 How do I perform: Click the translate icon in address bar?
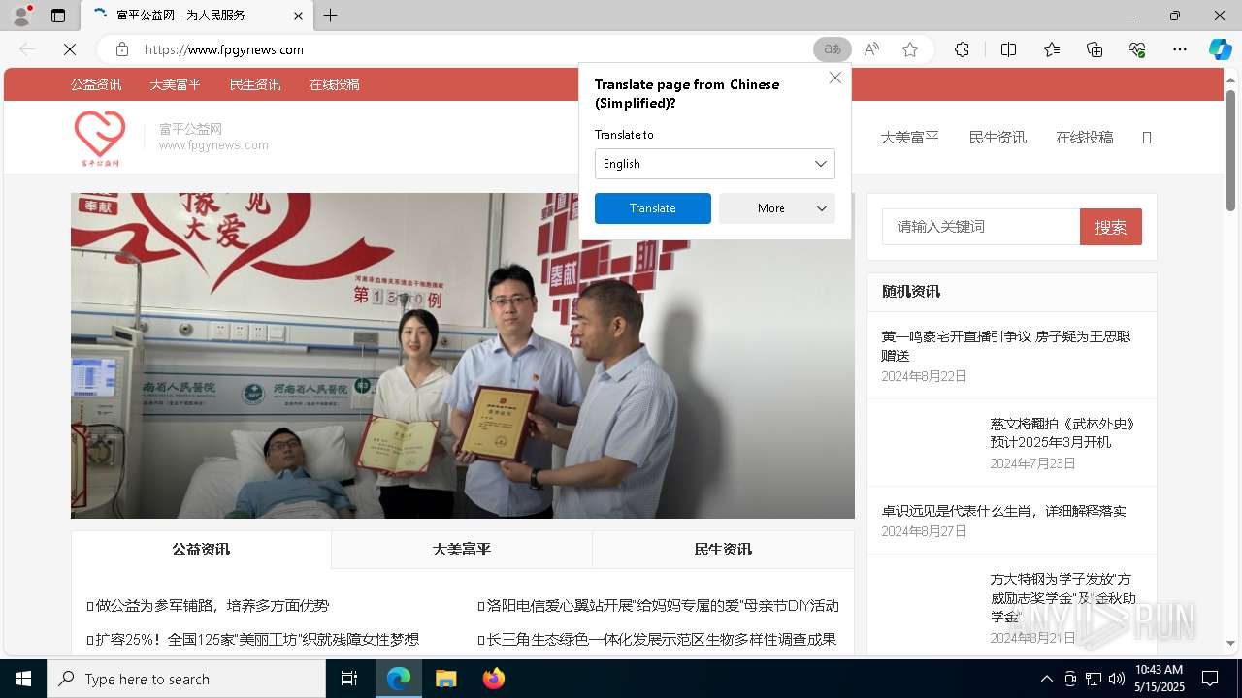[x=833, y=49]
